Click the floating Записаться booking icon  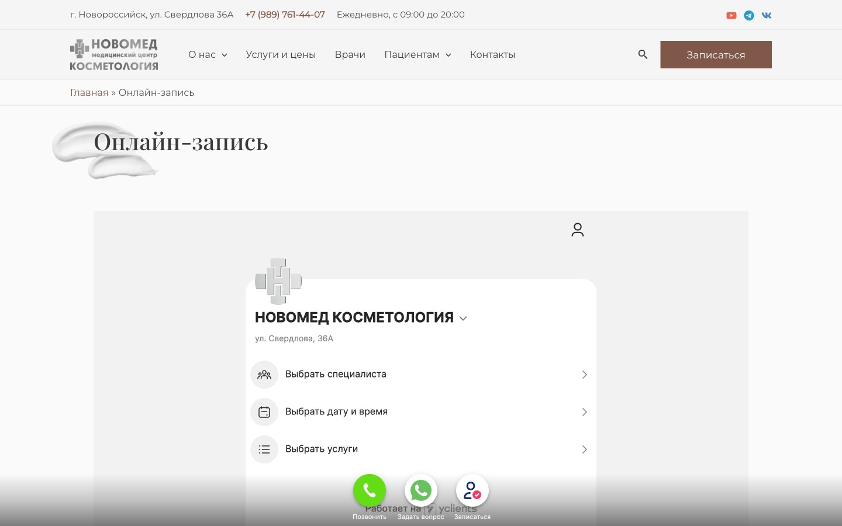[472, 490]
